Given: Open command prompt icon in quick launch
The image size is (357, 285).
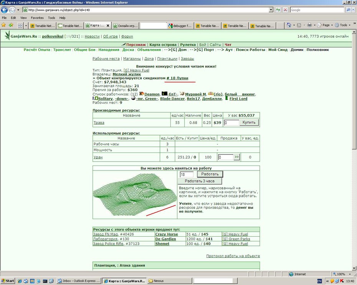Looking at the screenshot, I should 45,281.
